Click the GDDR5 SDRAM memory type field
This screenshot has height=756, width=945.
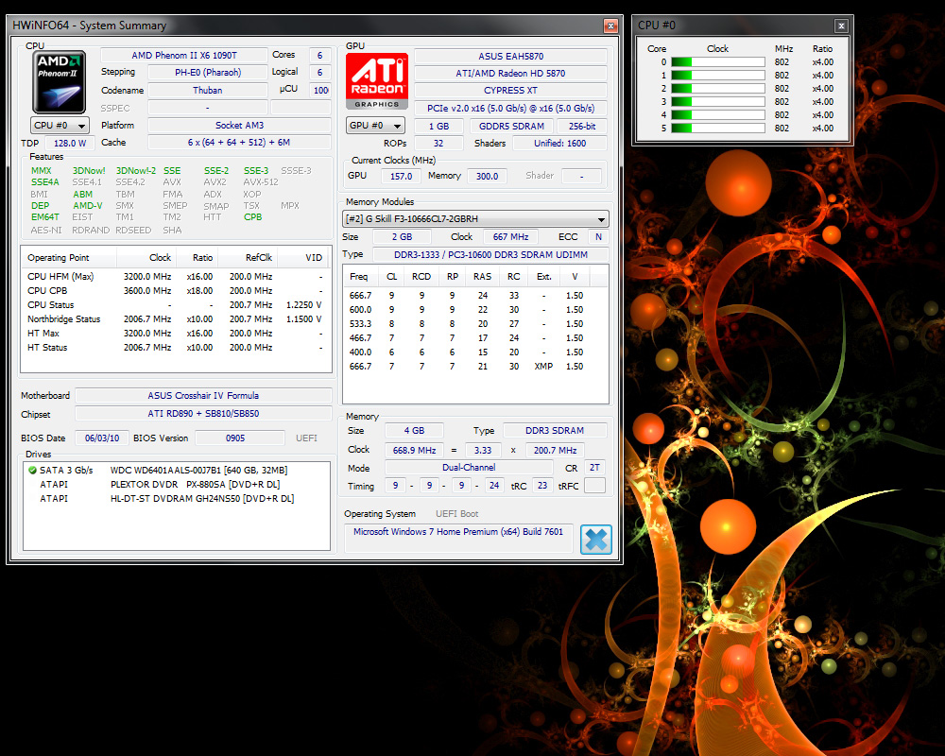tap(511, 127)
